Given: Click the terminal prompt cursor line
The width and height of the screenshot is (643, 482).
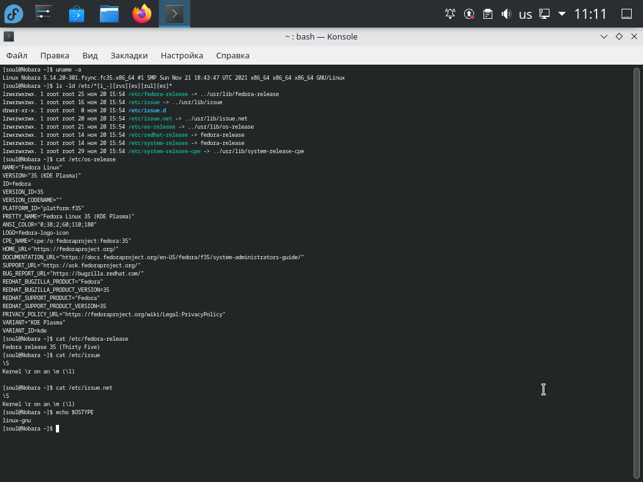Looking at the screenshot, I should pyautogui.click(x=31, y=429).
